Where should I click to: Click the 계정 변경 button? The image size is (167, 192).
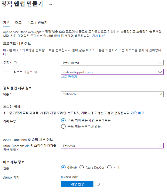(77, 184)
